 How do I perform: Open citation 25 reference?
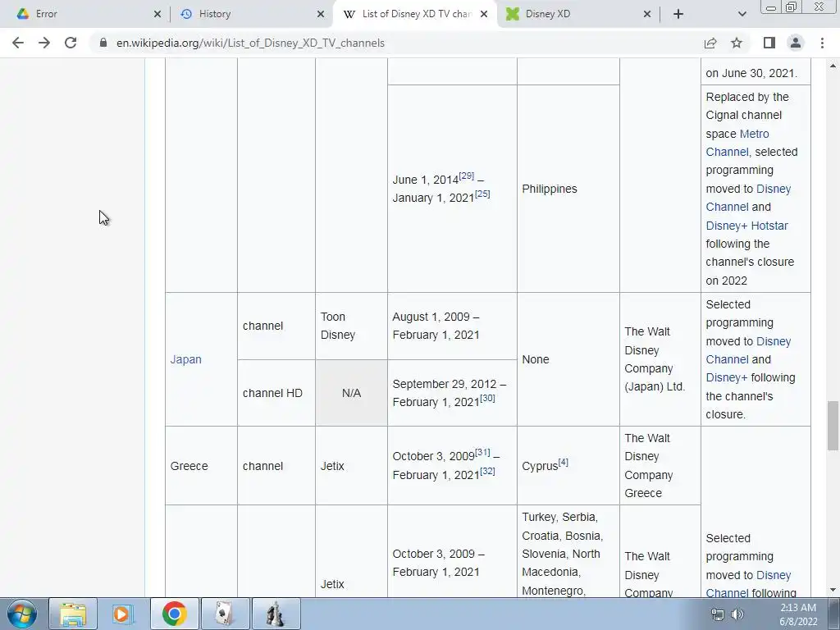[482, 194]
